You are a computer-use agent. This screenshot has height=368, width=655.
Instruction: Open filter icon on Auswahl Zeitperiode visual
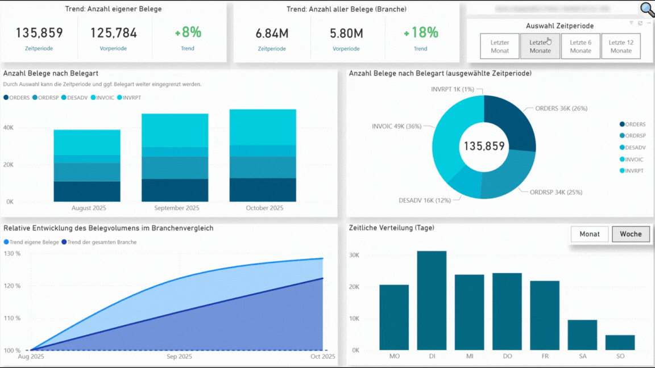click(x=631, y=23)
